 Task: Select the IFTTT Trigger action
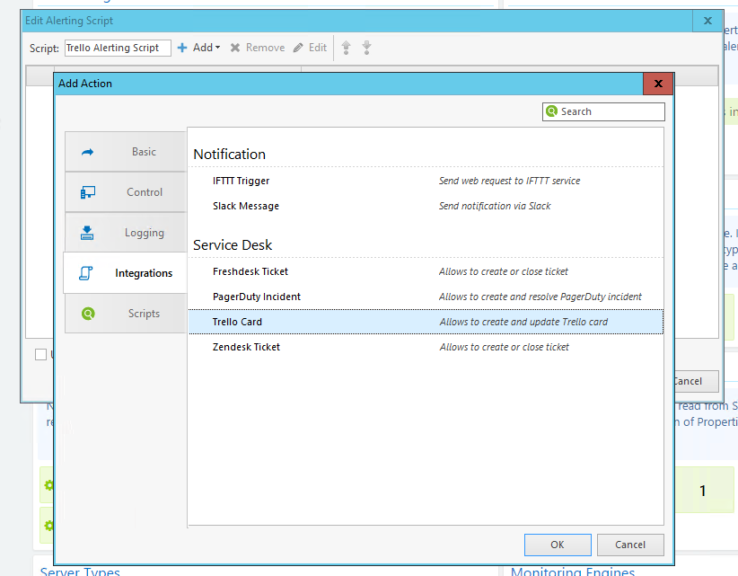click(426, 181)
